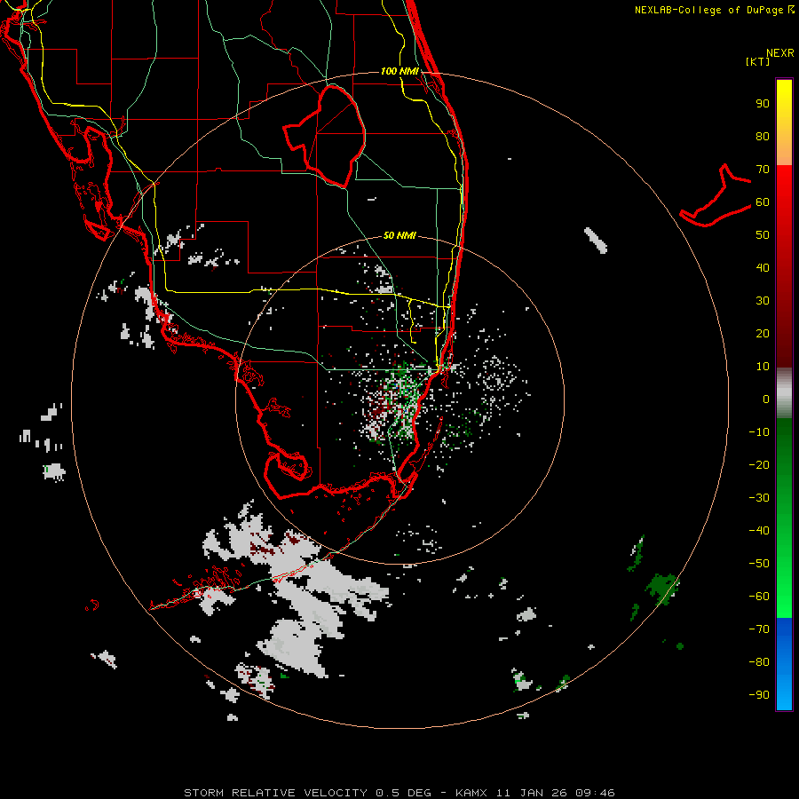Click the -30 value on the velocity scale
799x799 pixels.
[759, 498]
